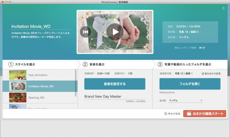Open the 表示順 ランダム dropdown
This screenshot has width=230, height=138.
click(185, 100)
